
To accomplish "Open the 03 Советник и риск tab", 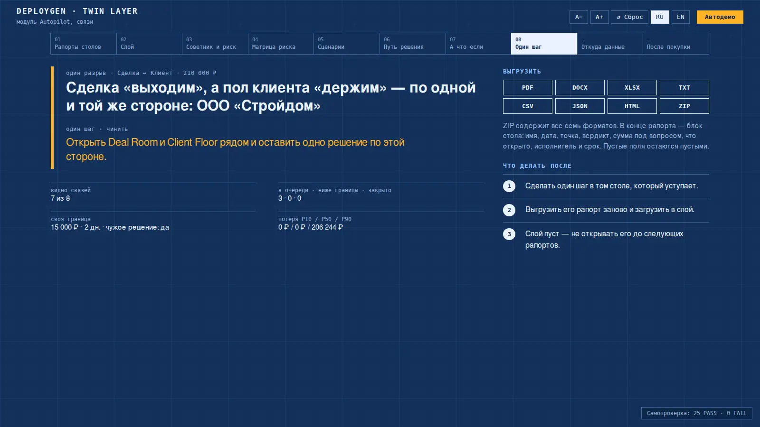I will pyautogui.click(x=215, y=44).
